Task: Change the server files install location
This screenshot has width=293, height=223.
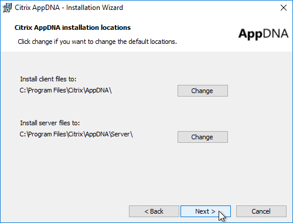Action: pos(203,137)
